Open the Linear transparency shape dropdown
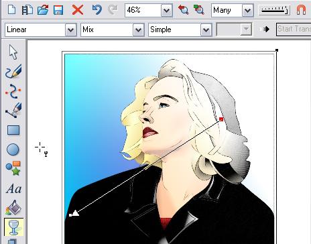This screenshot has width=311, height=244. pyautogui.click(x=70, y=29)
